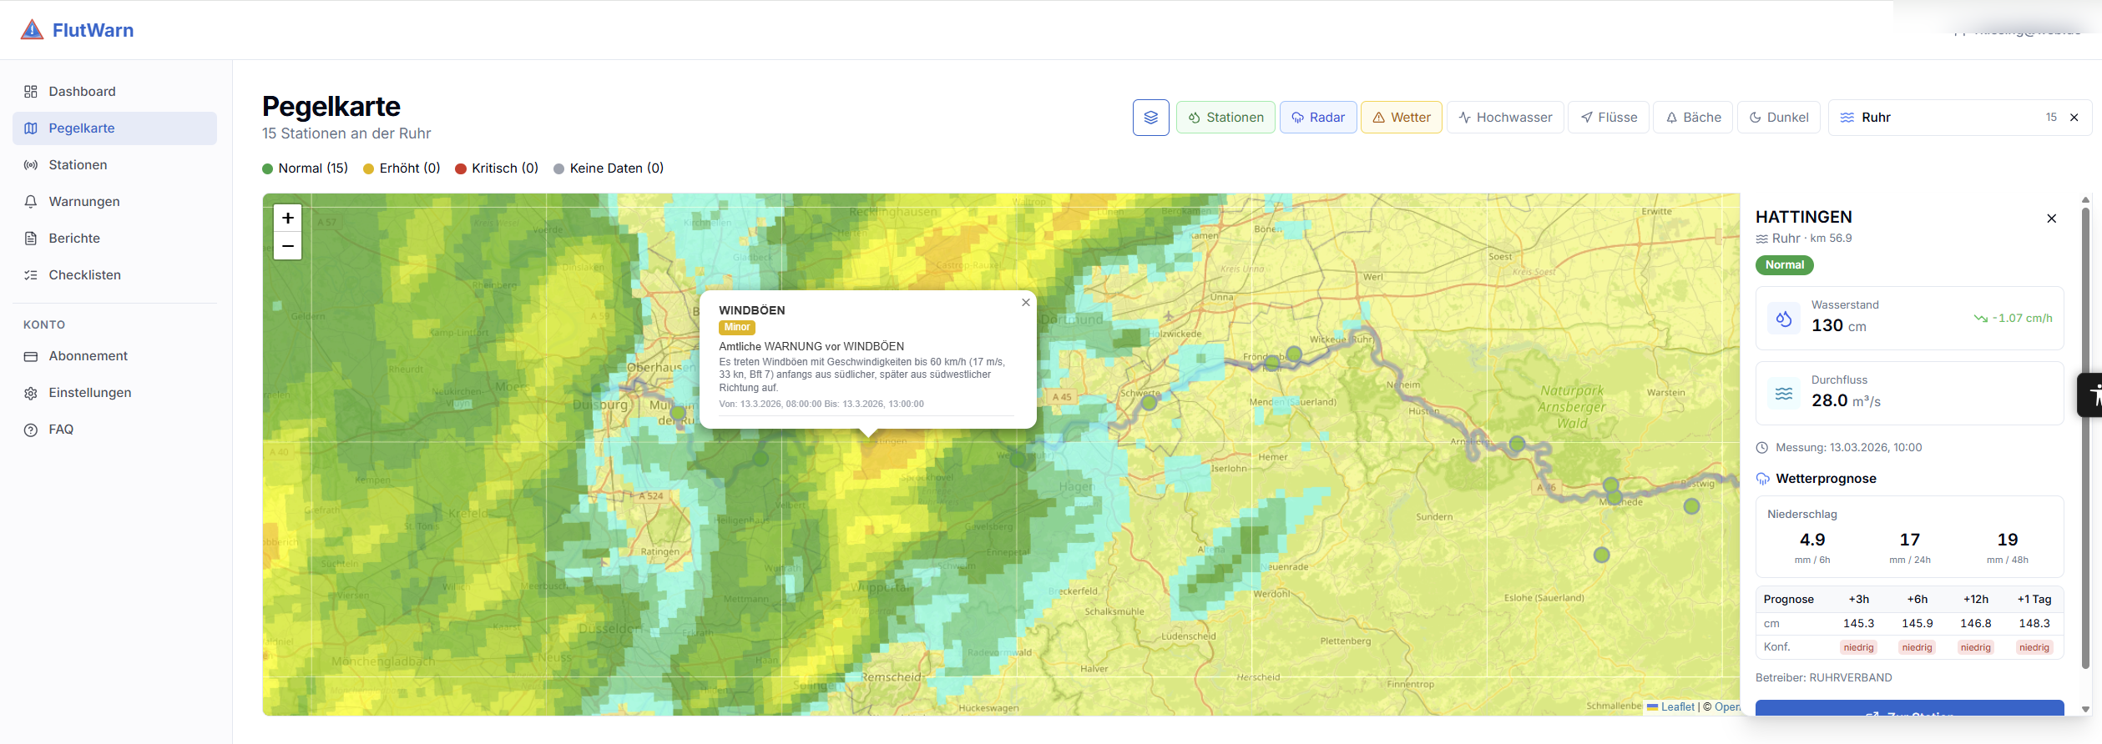This screenshot has height=744, width=2102.
Task: Open the Warnungen section
Action: click(114, 202)
